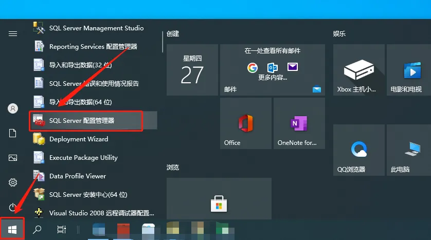Click the red pinned taskbar app
Screen dimensions: 431x240
pos(123,230)
